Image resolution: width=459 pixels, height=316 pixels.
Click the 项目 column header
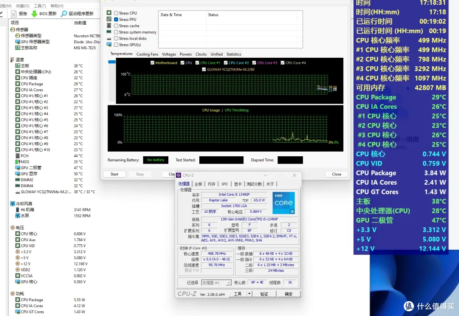pyautogui.click(x=40, y=23)
